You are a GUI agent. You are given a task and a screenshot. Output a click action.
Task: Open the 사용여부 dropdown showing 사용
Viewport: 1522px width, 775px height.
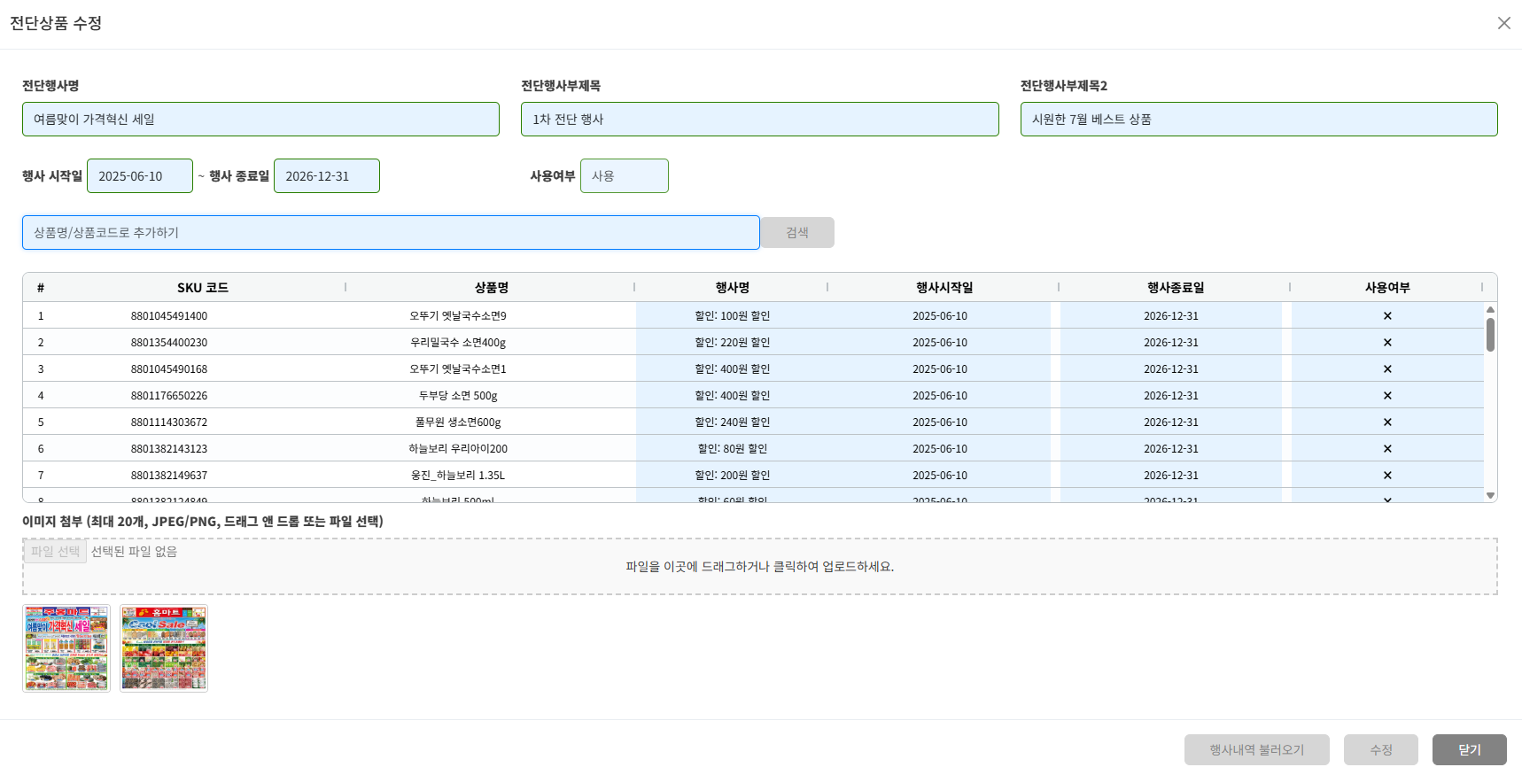624,176
